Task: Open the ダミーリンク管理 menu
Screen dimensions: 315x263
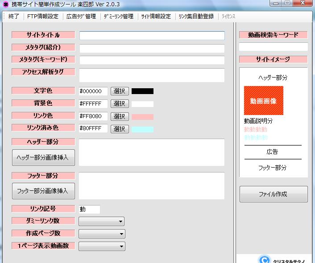Action: (x=119, y=16)
